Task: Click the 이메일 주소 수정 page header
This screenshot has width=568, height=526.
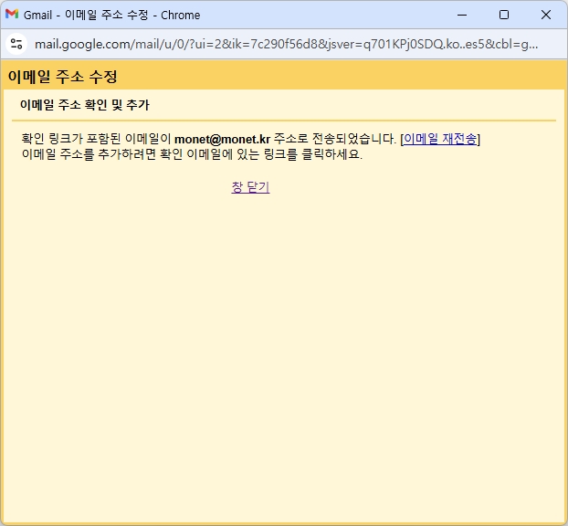Action: [x=62, y=77]
